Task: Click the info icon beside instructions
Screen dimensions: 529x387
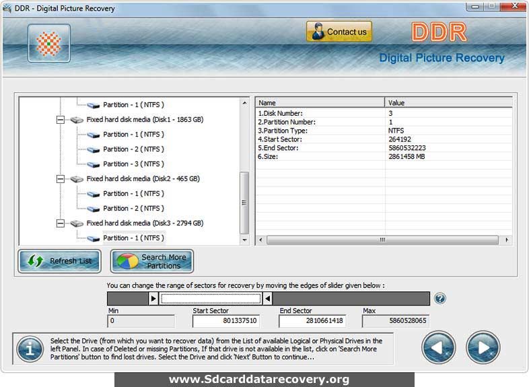Action: (x=30, y=349)
